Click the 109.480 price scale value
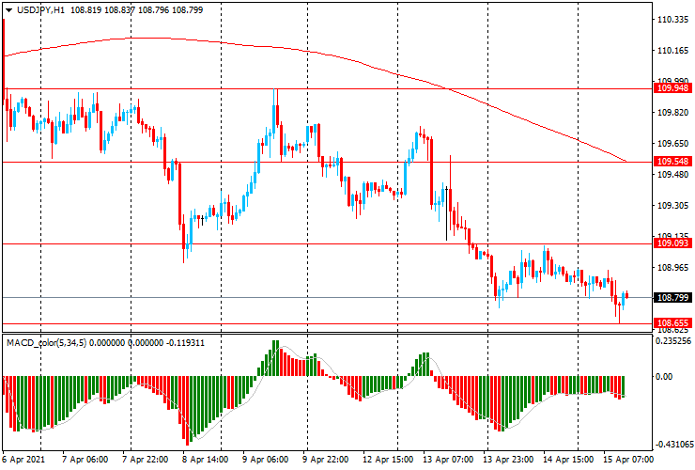 (672, 175)
